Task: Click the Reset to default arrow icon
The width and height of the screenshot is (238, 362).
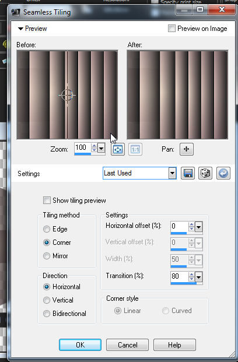Action: pos(223,173)
